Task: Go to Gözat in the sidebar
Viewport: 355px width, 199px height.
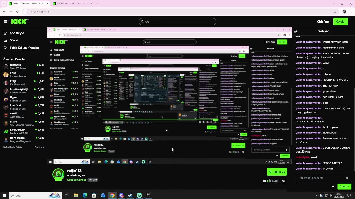Action: 14,40
